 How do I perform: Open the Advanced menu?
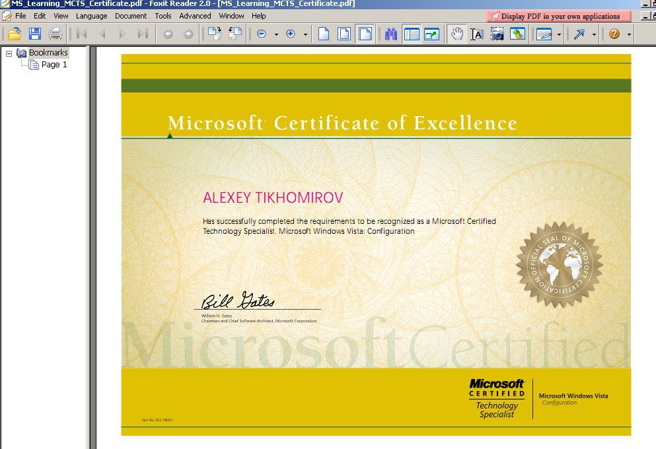pos(195,16)
